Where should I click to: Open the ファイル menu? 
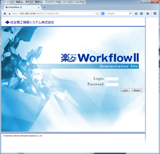coord(8,2)
